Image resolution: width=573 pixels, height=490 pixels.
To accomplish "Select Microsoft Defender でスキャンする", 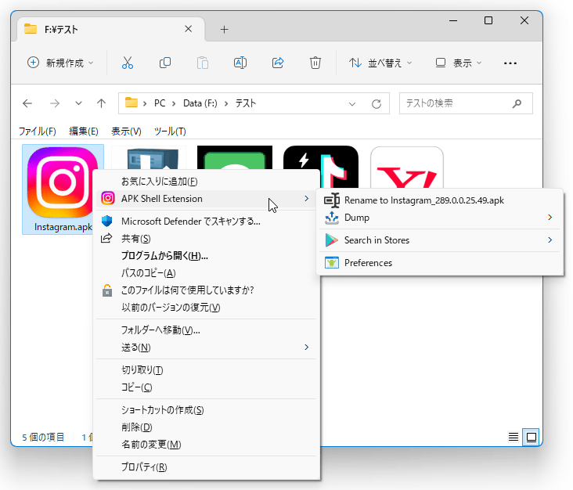I will [206, 222].
